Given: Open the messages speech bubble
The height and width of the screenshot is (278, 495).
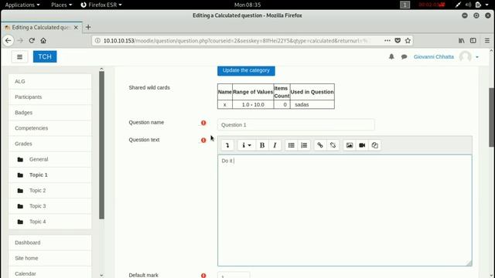Looking at the screenshot, I should click(x=404, y=57).
